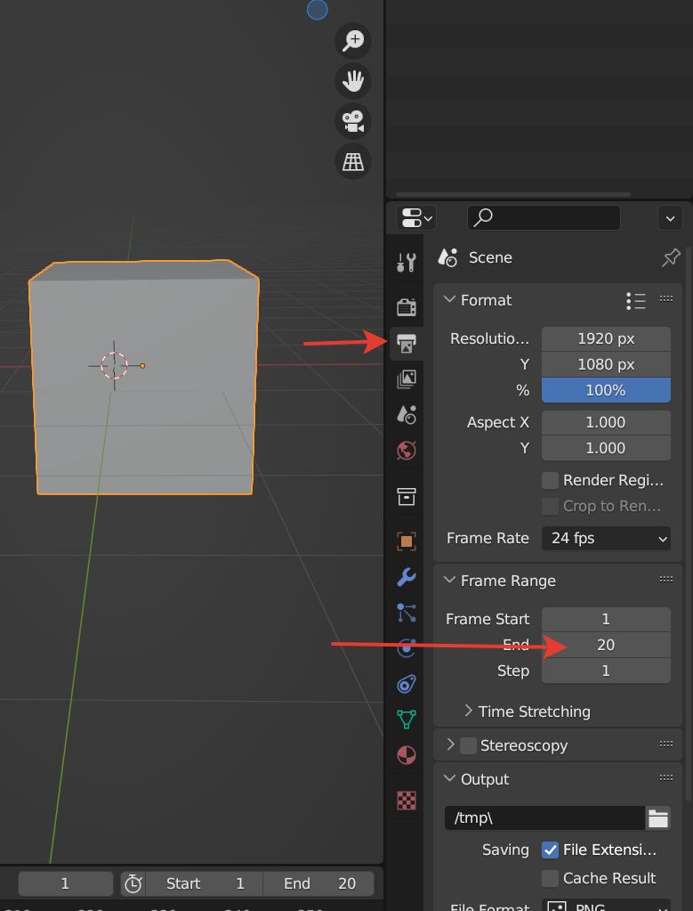693x911 pixels.
Task: Toggle camera view with the camera gizmo
Action: click(353, 121)
